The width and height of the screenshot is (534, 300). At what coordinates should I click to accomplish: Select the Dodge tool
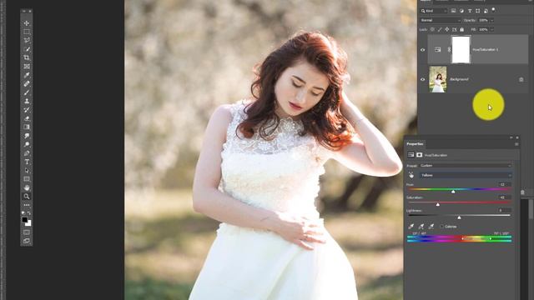coord(27,144)
